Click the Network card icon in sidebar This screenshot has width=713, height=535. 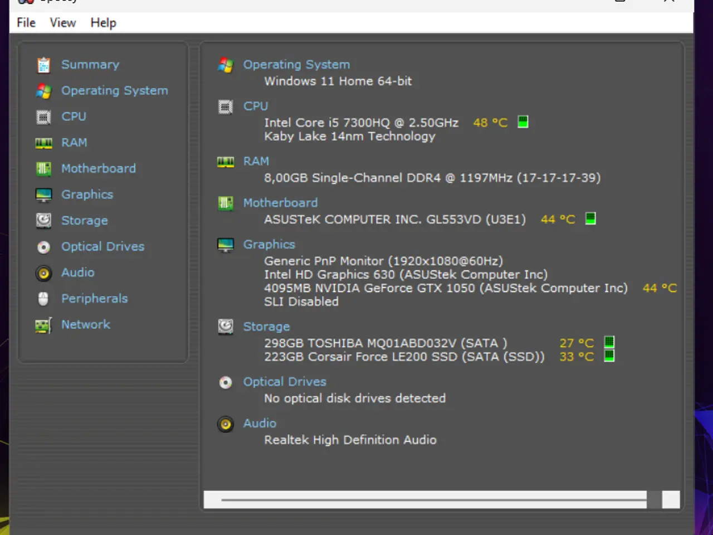pyautogui.click(x=43, y=325)
